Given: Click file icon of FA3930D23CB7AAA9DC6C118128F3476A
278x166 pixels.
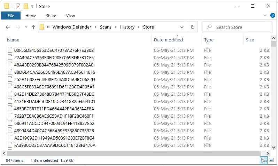Looking at the screenshot, I should point(10,145).
